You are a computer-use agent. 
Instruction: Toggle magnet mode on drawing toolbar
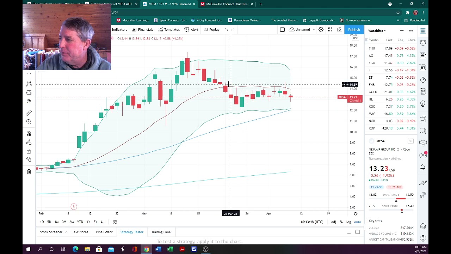coord(29,134)
